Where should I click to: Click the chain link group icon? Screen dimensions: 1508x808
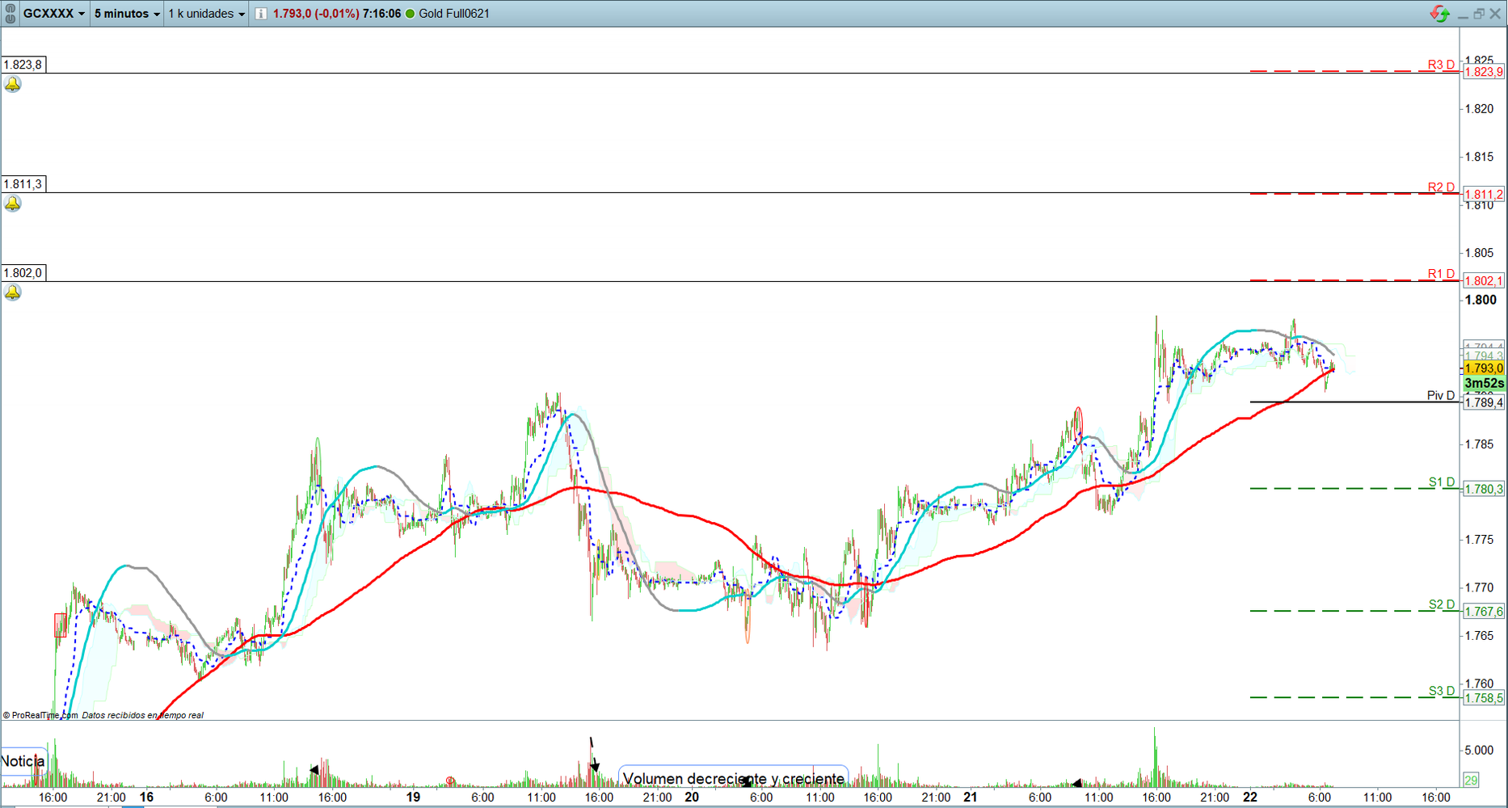pos(11,13)
